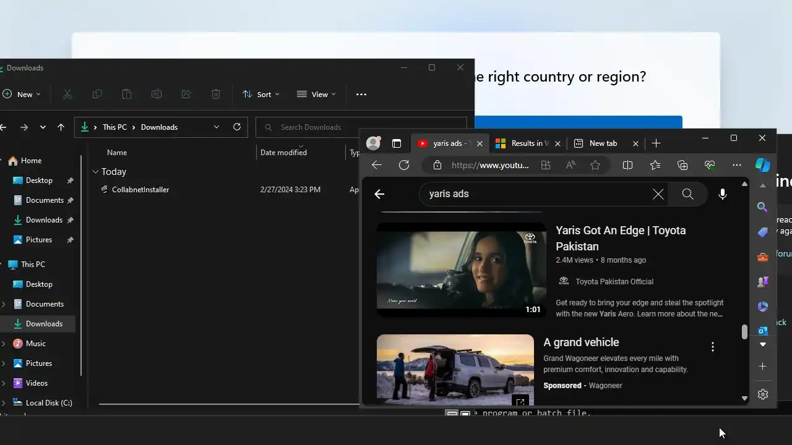Open more options for Grand vehicle ad
Screen dimensions: 792x445
(x=713, y=347)
